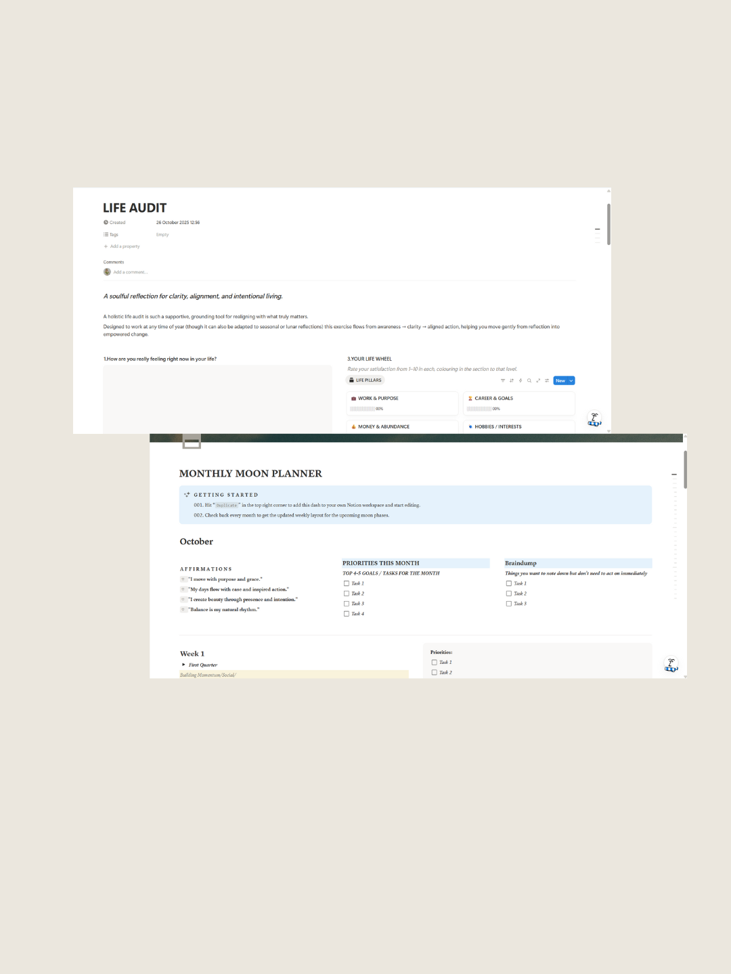Image resolution: width=731 pixels, height=974 pixels.
Task: Open the dropdown arrow next to New button
Action: tap(571, 380)
